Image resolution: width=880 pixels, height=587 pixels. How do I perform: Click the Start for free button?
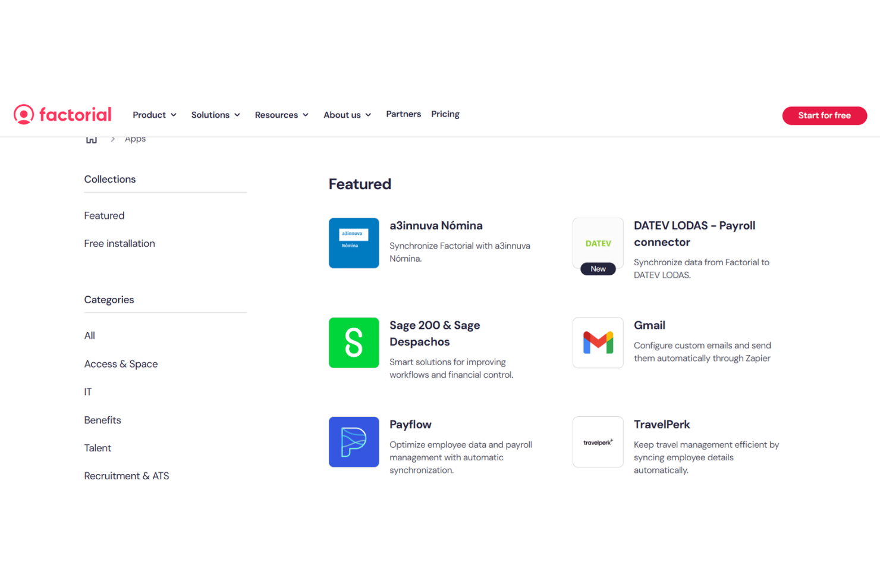824,115
